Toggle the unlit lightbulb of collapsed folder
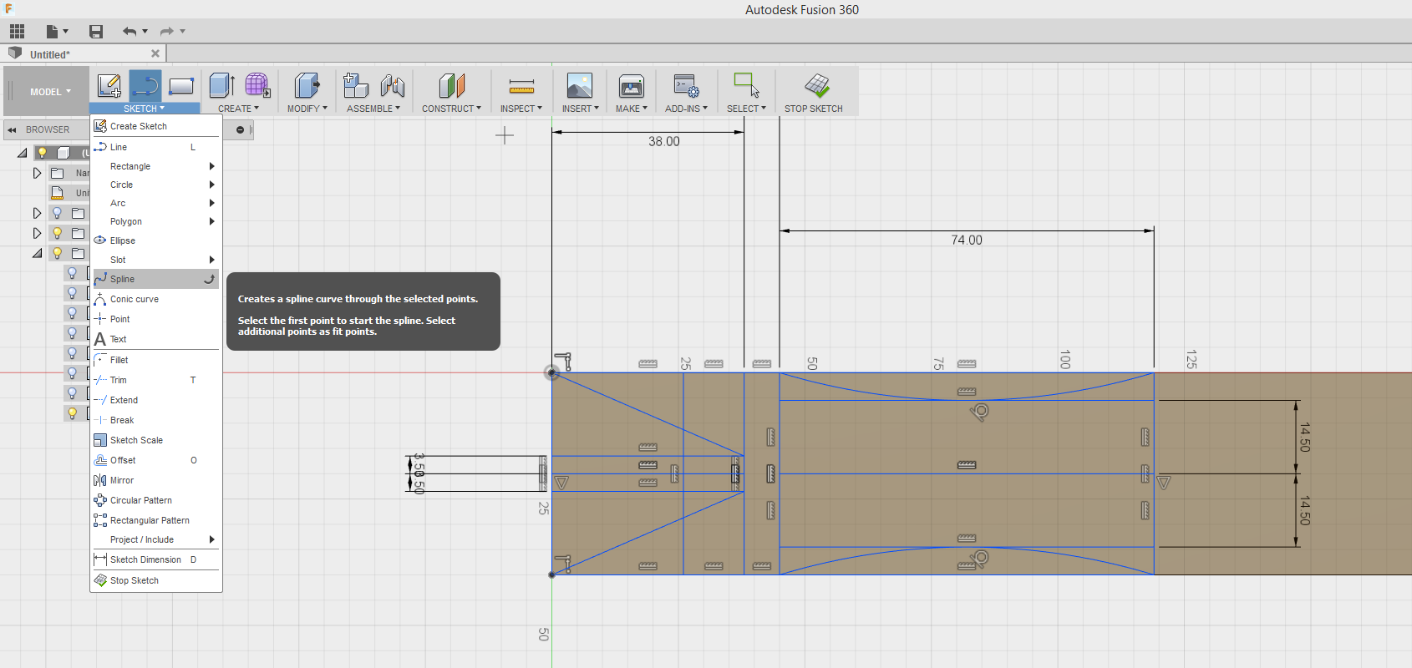Viewport: 1412px width, 668px height. pyautogui.click(x=57, y=213)
